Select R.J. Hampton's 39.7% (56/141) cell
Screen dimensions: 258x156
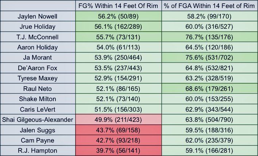click(x=119, y=151)
